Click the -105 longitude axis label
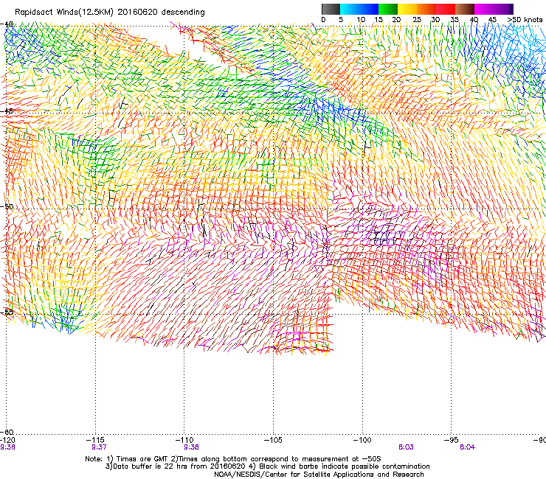 (x=273, y=440)
